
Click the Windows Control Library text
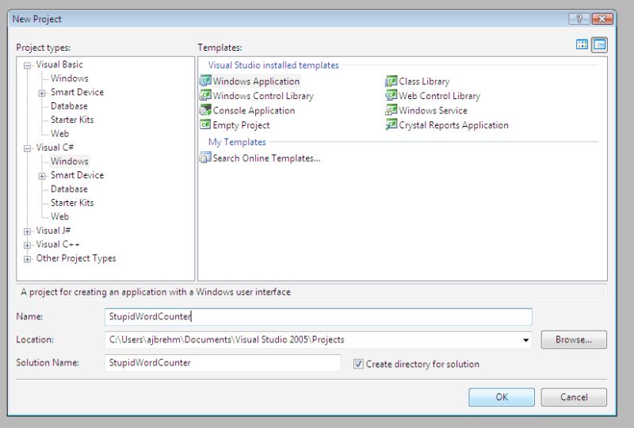pyautogui.click(x=263, y=96)
